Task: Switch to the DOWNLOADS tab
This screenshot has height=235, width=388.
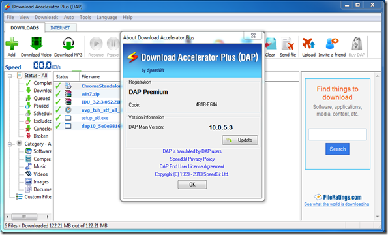Action: [25, 27]
